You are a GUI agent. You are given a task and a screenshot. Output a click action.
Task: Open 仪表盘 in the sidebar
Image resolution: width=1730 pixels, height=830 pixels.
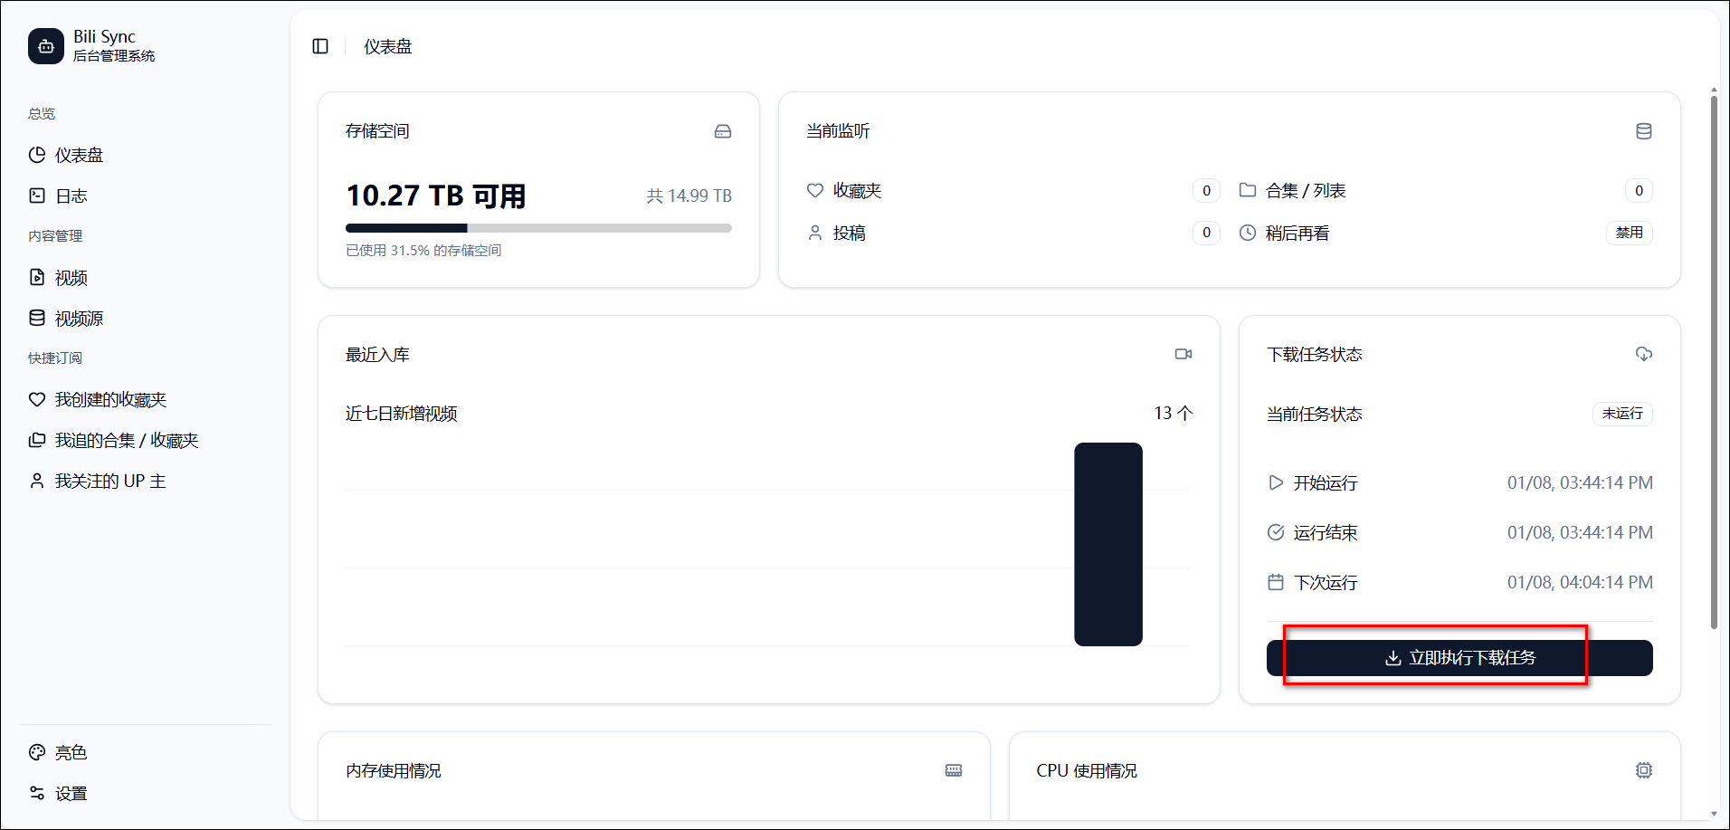(79, 155)
